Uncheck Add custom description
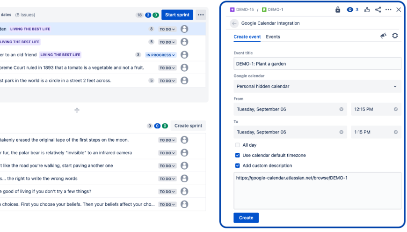This screenshot has width=407, height=232. point(238,166)
